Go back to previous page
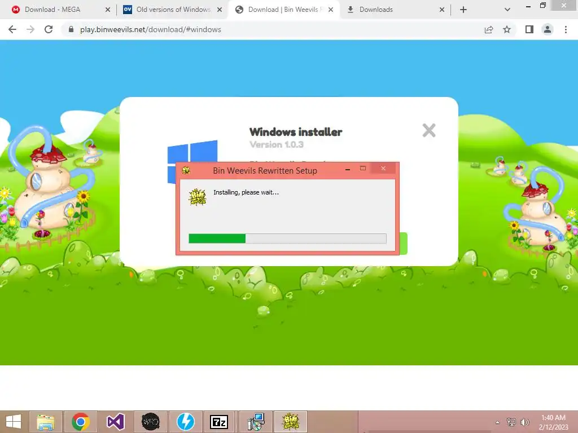The image size is (578, 433). [x=12, y=29]
